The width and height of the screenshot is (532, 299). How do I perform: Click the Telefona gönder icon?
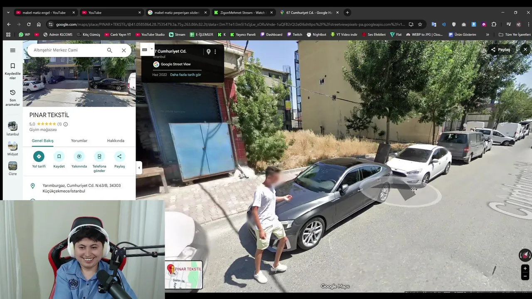pyautogui.click(x=99, y=157)
